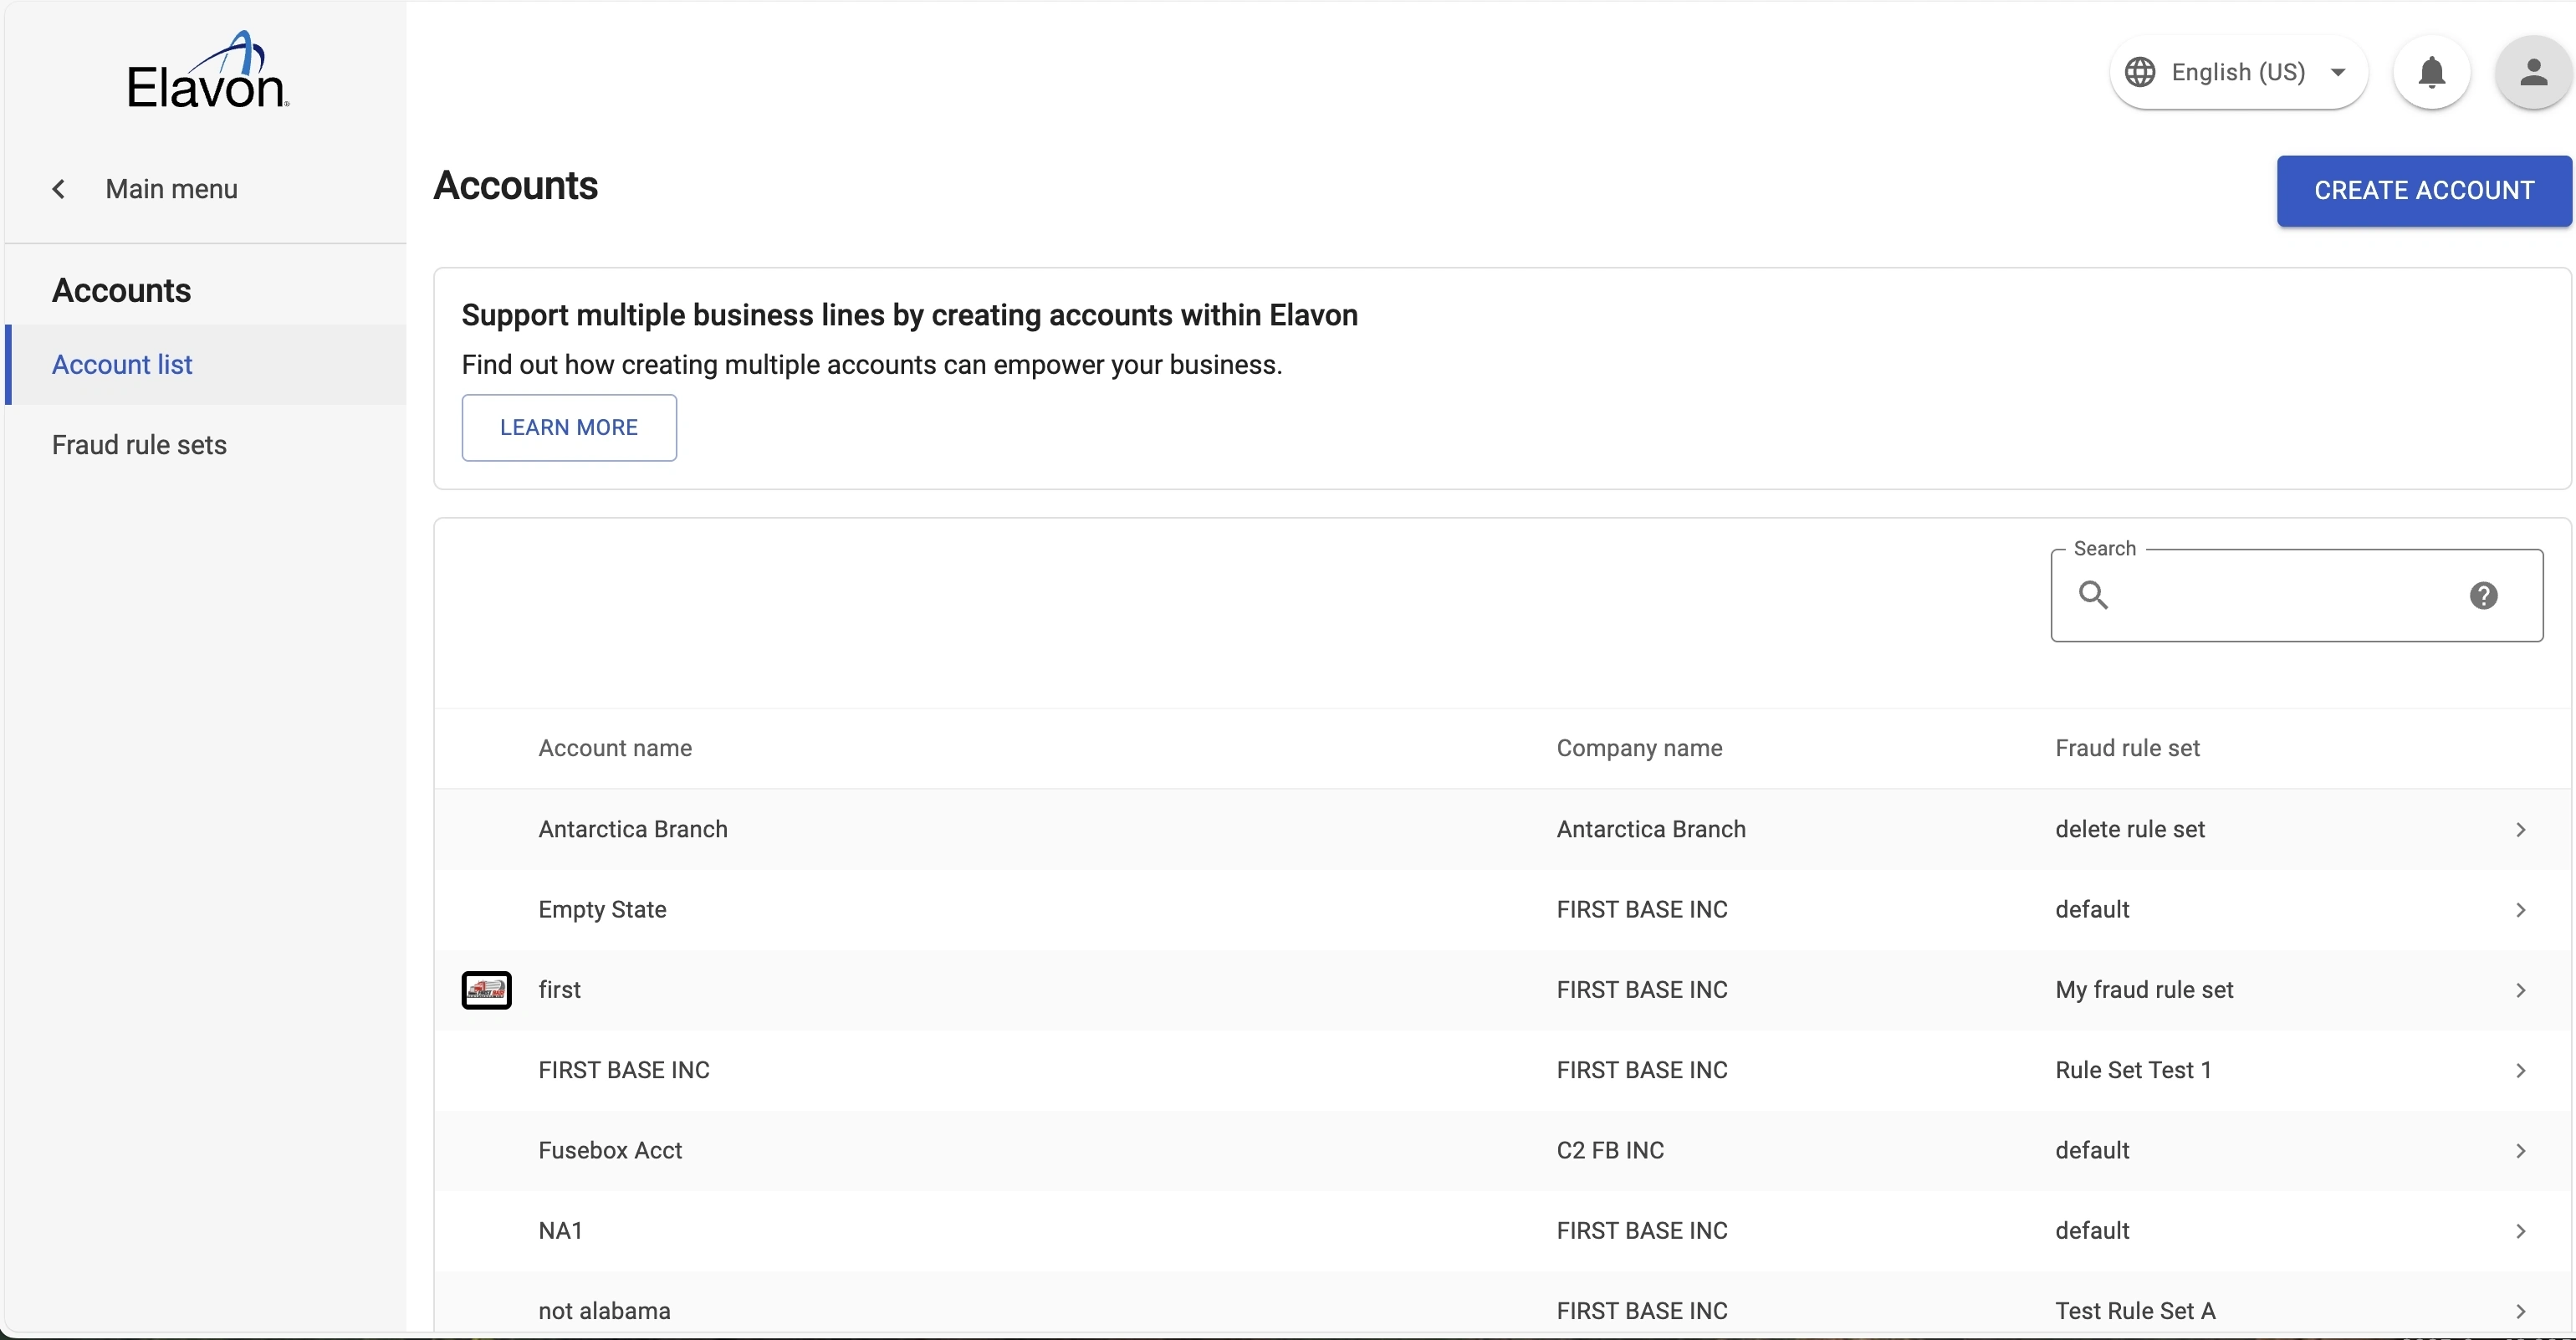Open the user profile avatar icon
Viewport: 2576px width, 1340px height.
2532,72
